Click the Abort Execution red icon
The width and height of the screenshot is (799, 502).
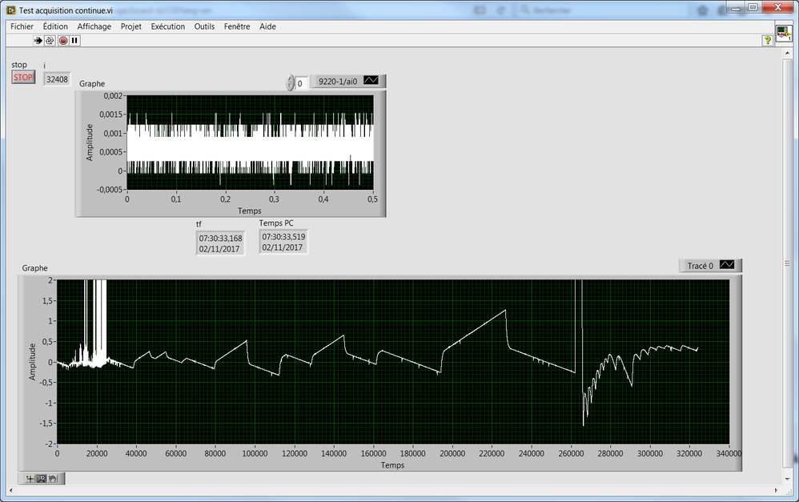(x=63, y=40)
